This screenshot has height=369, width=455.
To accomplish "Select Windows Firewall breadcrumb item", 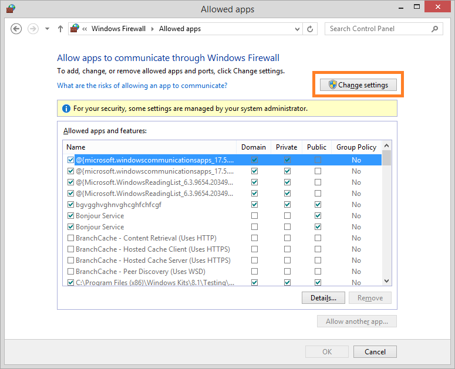I will tap(119, 29).
